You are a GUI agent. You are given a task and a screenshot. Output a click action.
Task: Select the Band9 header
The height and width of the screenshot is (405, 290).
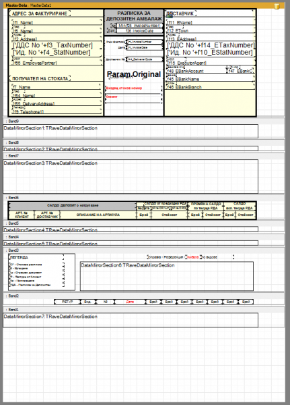tap(144, 121)
